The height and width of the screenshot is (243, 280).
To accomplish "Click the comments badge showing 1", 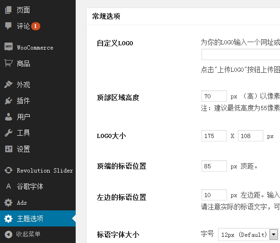I will [35, 26].
